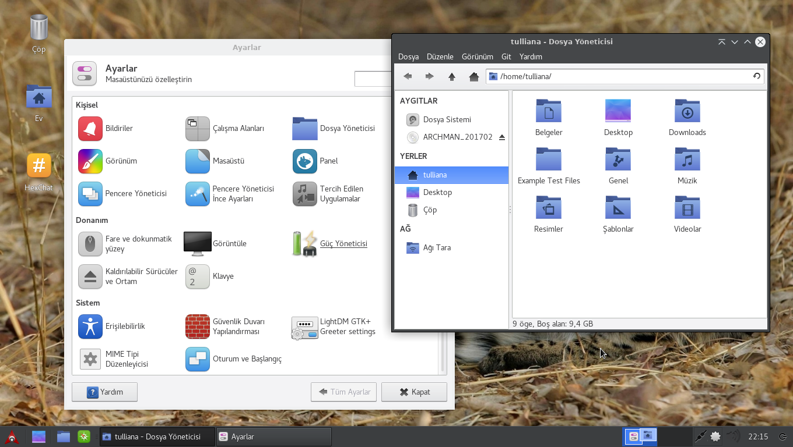
Task: Open the Archman application menu in taskbar
Action: click(12, 437)
